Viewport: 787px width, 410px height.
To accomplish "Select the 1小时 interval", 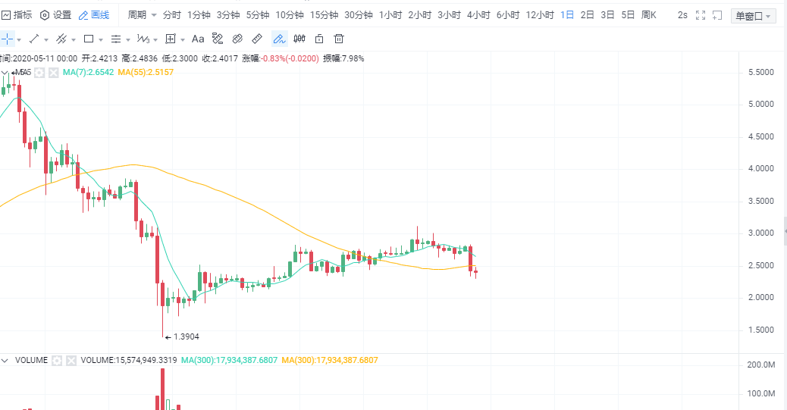I will coord(390,15).
